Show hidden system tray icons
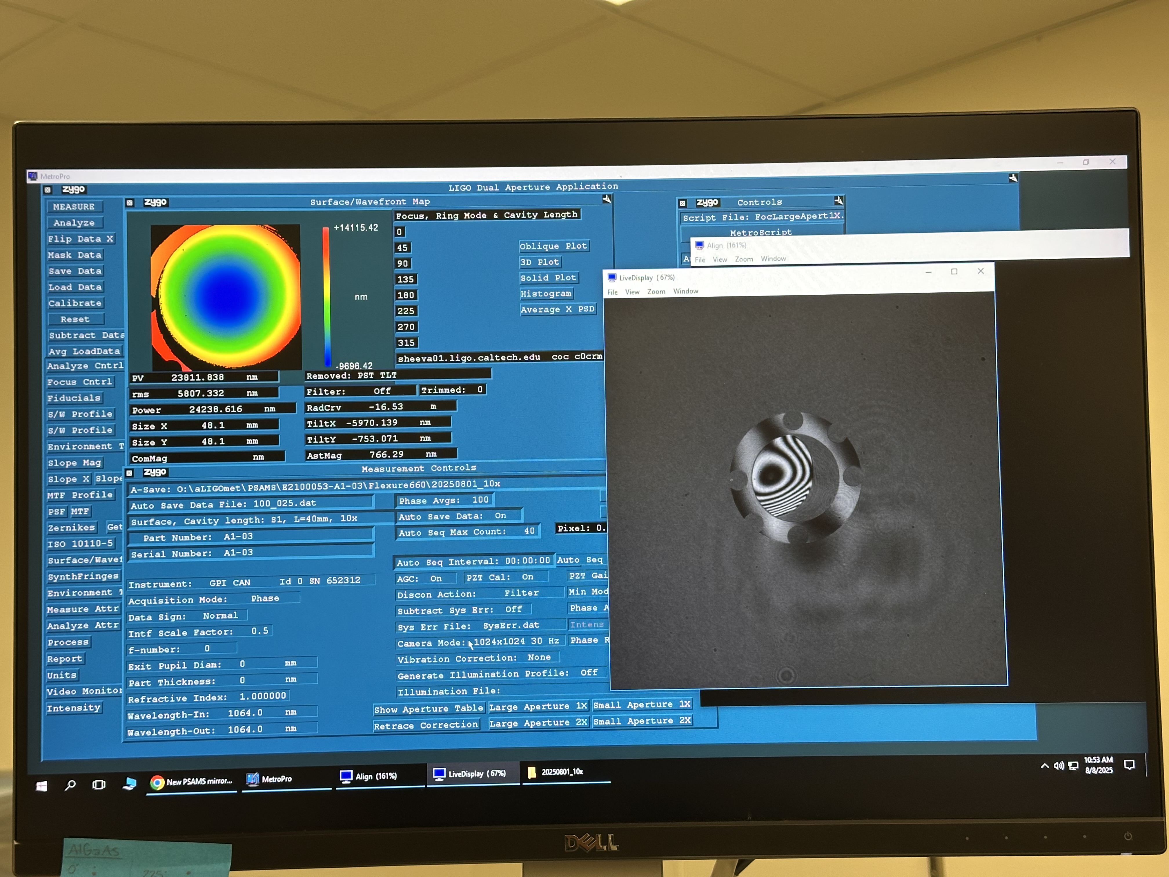Screen dimensions: 1169x877 tap(1044, 765)
